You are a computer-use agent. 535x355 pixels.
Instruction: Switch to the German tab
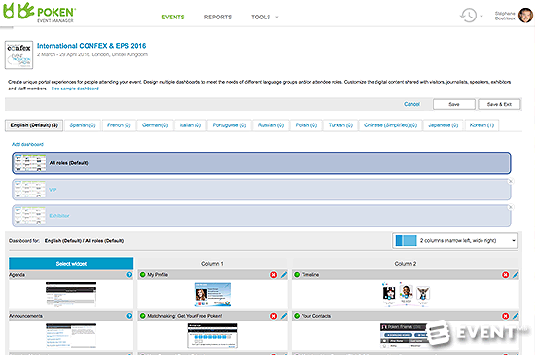[x=156, y=125]
